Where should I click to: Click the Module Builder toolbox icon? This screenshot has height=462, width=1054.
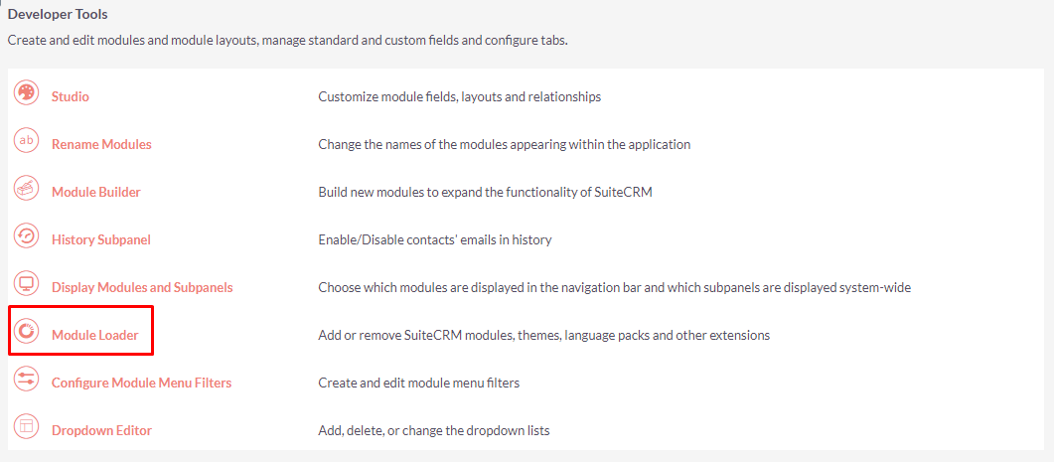click(x=27, y=189)
